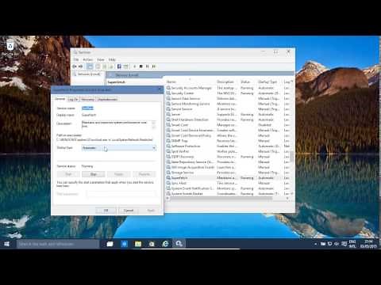Screen dimensions: 381x285
Task: Toggle Show/Hide Console Tree toolbar icon
Action: (90, 66)
